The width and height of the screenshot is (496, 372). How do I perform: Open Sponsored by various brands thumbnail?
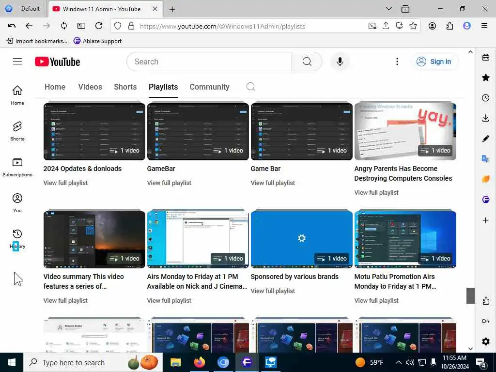(301, 239)
